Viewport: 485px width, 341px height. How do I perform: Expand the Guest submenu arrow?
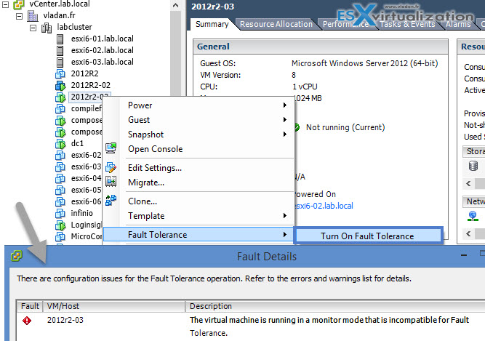285,120
